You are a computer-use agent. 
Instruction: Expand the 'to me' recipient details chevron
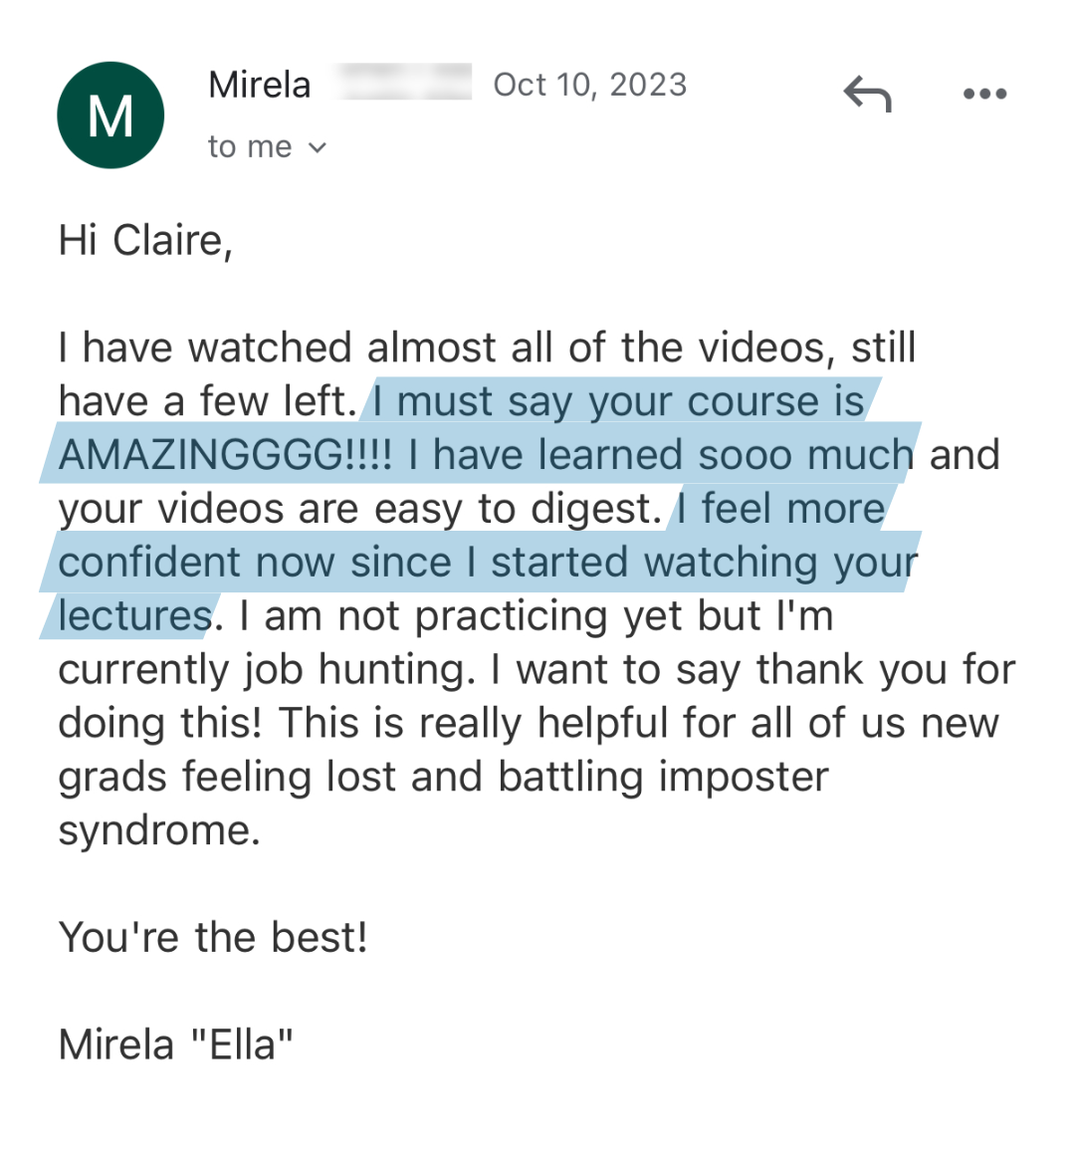coord(319,146)
